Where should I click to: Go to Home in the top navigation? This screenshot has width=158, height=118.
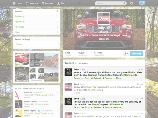pos(17,3)
